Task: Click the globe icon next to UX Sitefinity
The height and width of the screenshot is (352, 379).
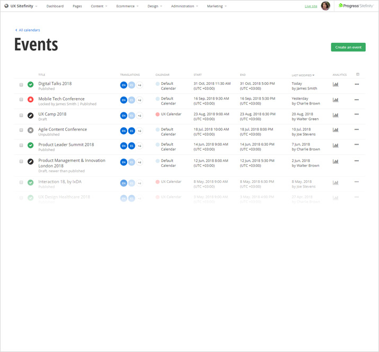Action: pos(6,6)
